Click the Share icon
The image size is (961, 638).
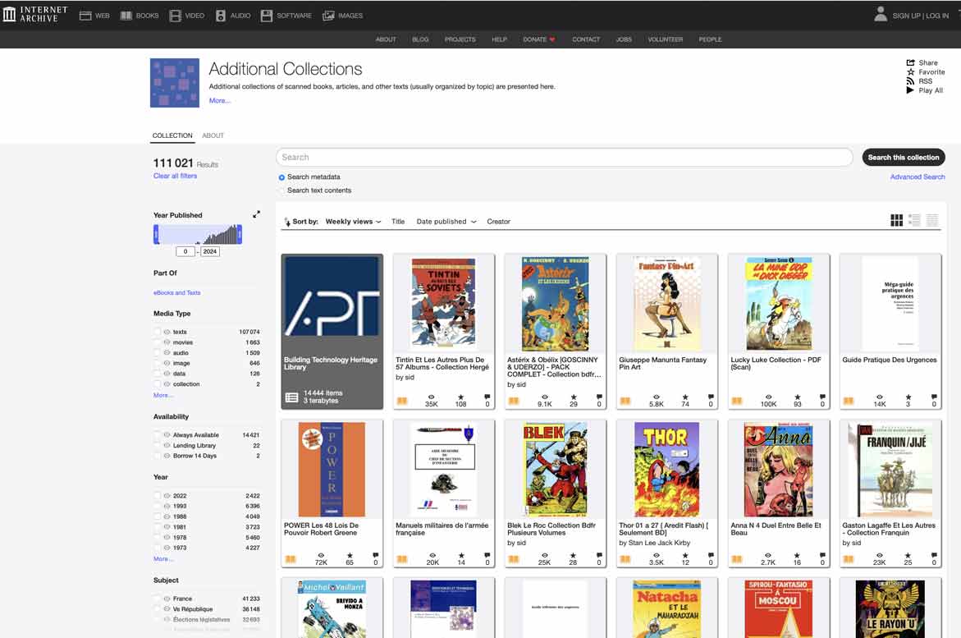coord(910,62)
